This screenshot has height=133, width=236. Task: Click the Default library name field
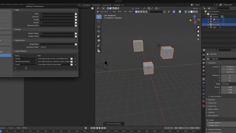click(x=25, y=59)
